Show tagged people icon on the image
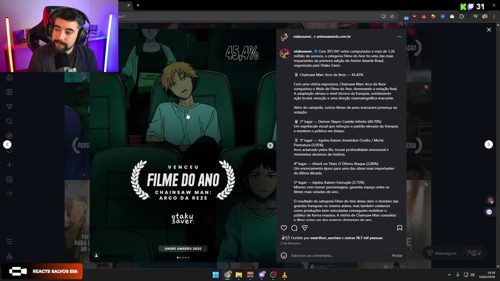Screen dimensions: 500x281 pyautogui.click(x=96, y=256)
